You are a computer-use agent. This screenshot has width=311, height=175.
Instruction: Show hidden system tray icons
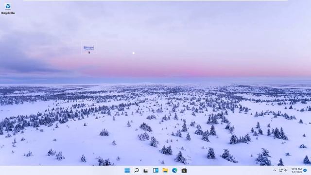coord(275,171)
